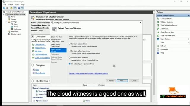This screenshot has height=106, width=190.
Task: Click the Enclosures icon under Storage
Action: pos(12,29)
